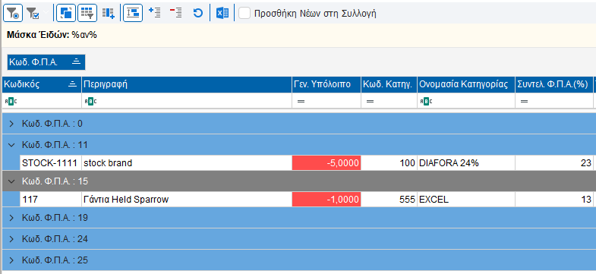
Task: Select cell 'Γάντια Held Sparrow'
Action: 187,200
